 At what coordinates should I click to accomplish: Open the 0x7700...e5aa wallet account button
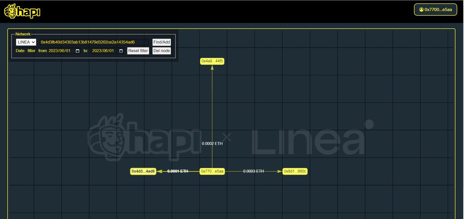pyautogui.click(x=435, y=9)
